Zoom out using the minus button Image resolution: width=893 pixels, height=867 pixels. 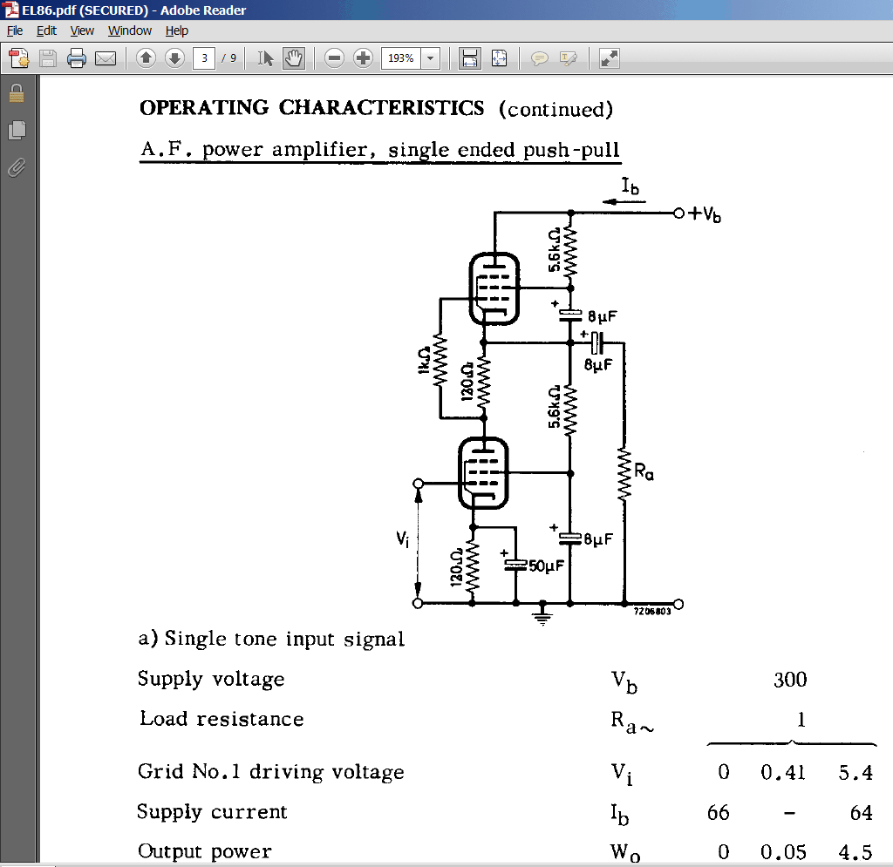(x=334, y=58)
